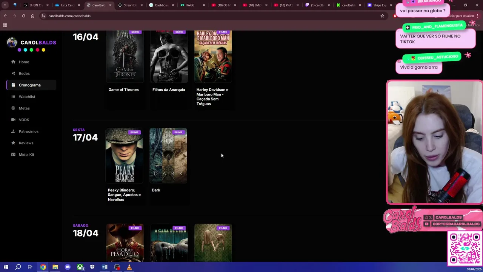Switch to the (19) OS M YouTube tab
Viewport: 483px width, 272px height.
click(224, 5)
